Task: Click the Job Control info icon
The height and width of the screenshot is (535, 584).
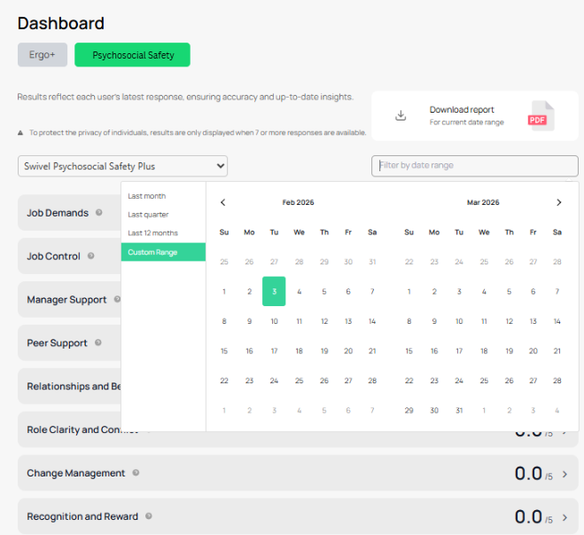Action: pyautogui.click(x=91, y=256)
